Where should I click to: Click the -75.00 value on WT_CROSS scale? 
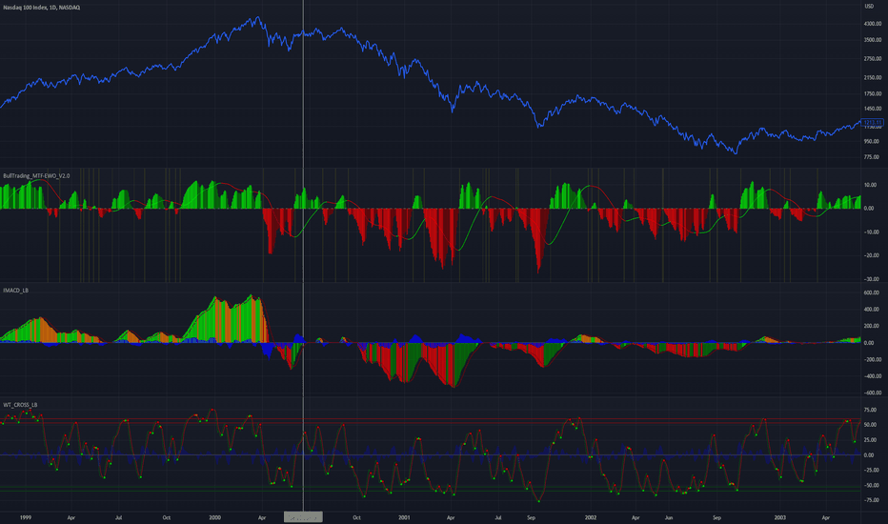pyautogui.click(x=871, y=500)
